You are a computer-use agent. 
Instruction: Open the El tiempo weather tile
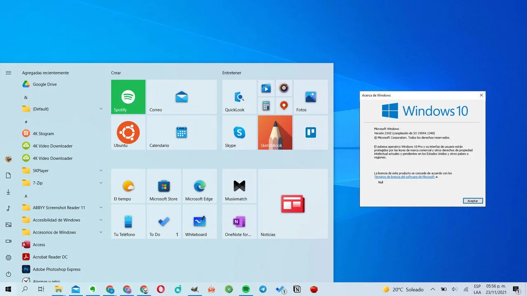click(x=128, y=186)
